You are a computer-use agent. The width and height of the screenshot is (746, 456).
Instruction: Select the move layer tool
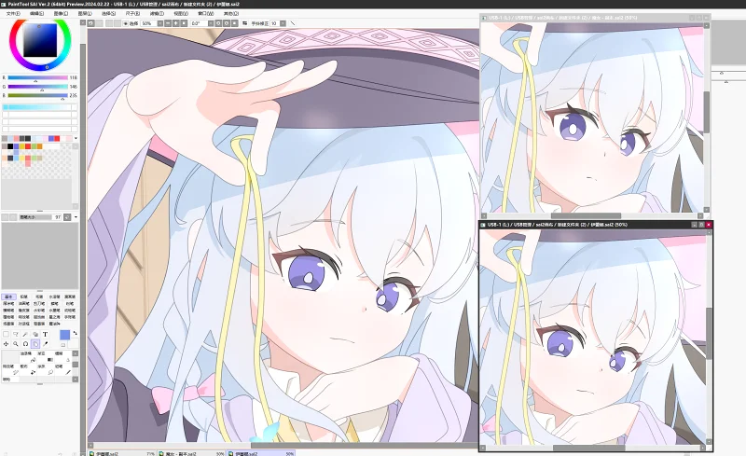[x=7, y=344]
